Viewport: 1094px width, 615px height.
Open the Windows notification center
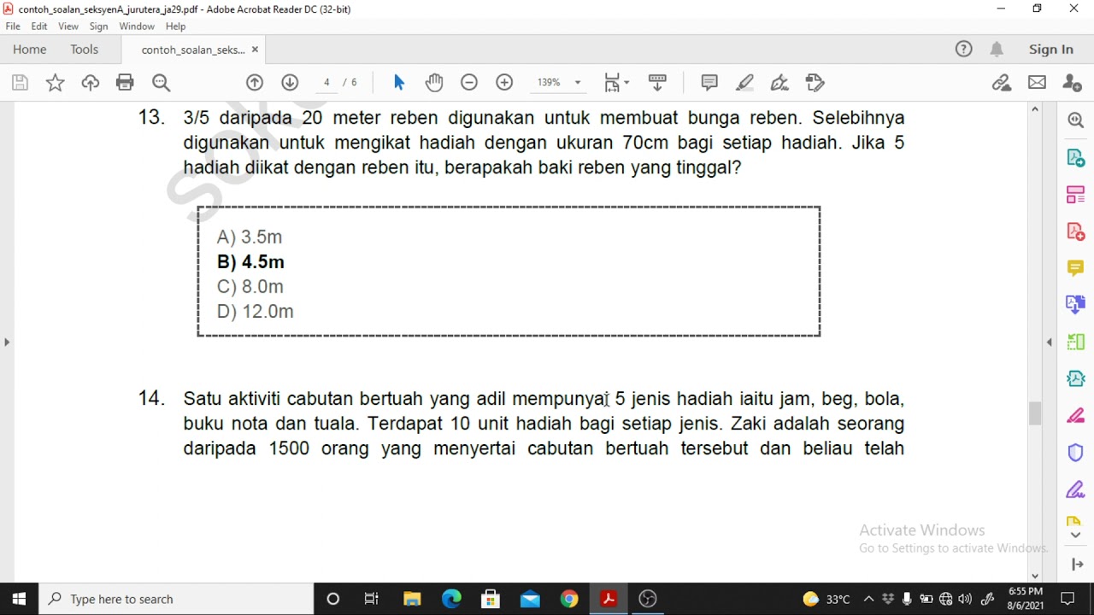(1068, 599)
